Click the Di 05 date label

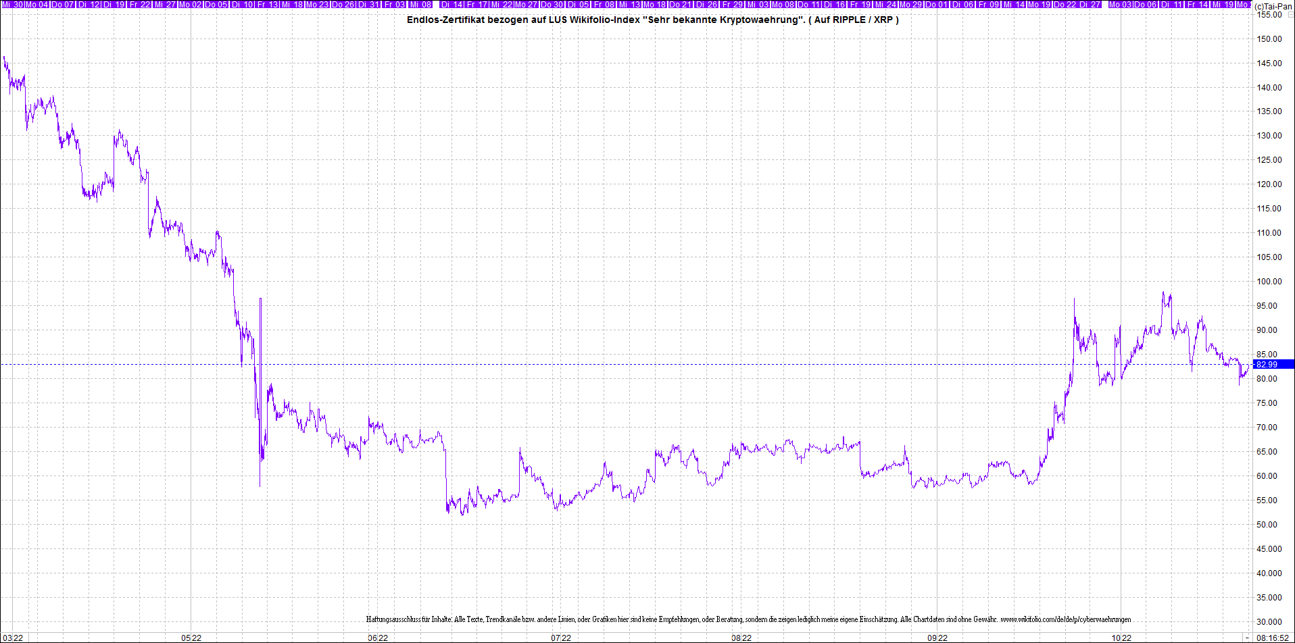(579, 4)
